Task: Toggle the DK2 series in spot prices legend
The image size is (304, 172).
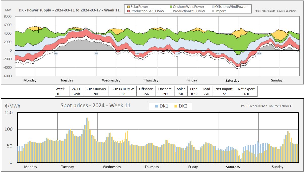Action: tap(181, 106)
